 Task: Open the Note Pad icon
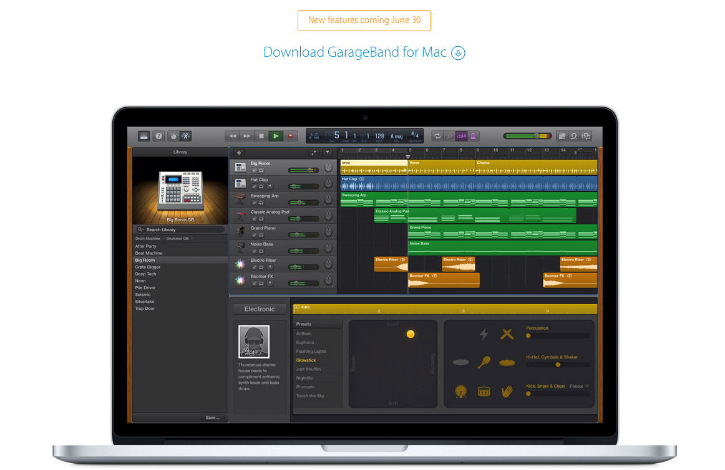point(562,136)
